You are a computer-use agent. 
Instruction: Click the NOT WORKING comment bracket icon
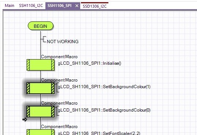(44, 39)
